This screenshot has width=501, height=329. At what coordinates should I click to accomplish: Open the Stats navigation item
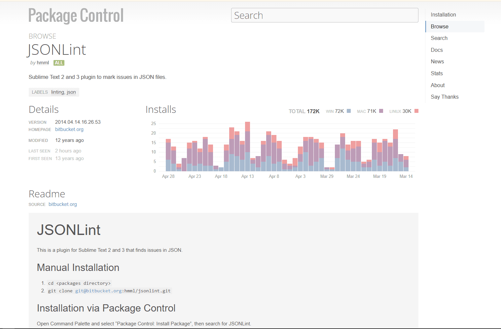(x=437, y=73)
